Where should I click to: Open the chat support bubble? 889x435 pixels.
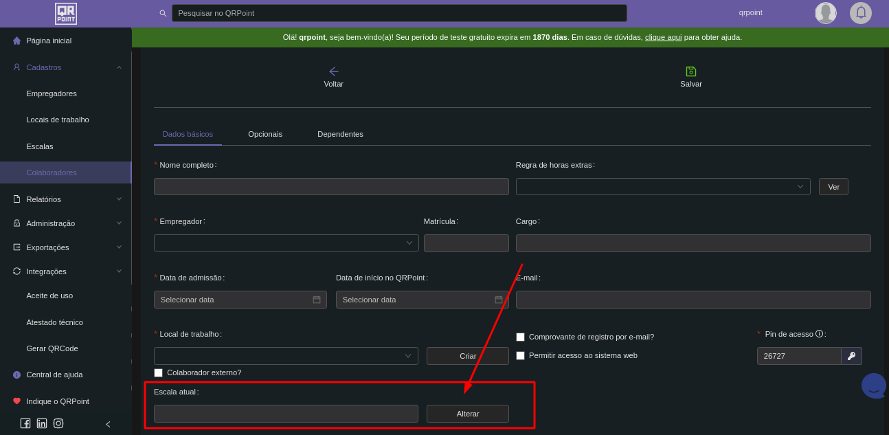coord(874,386)
